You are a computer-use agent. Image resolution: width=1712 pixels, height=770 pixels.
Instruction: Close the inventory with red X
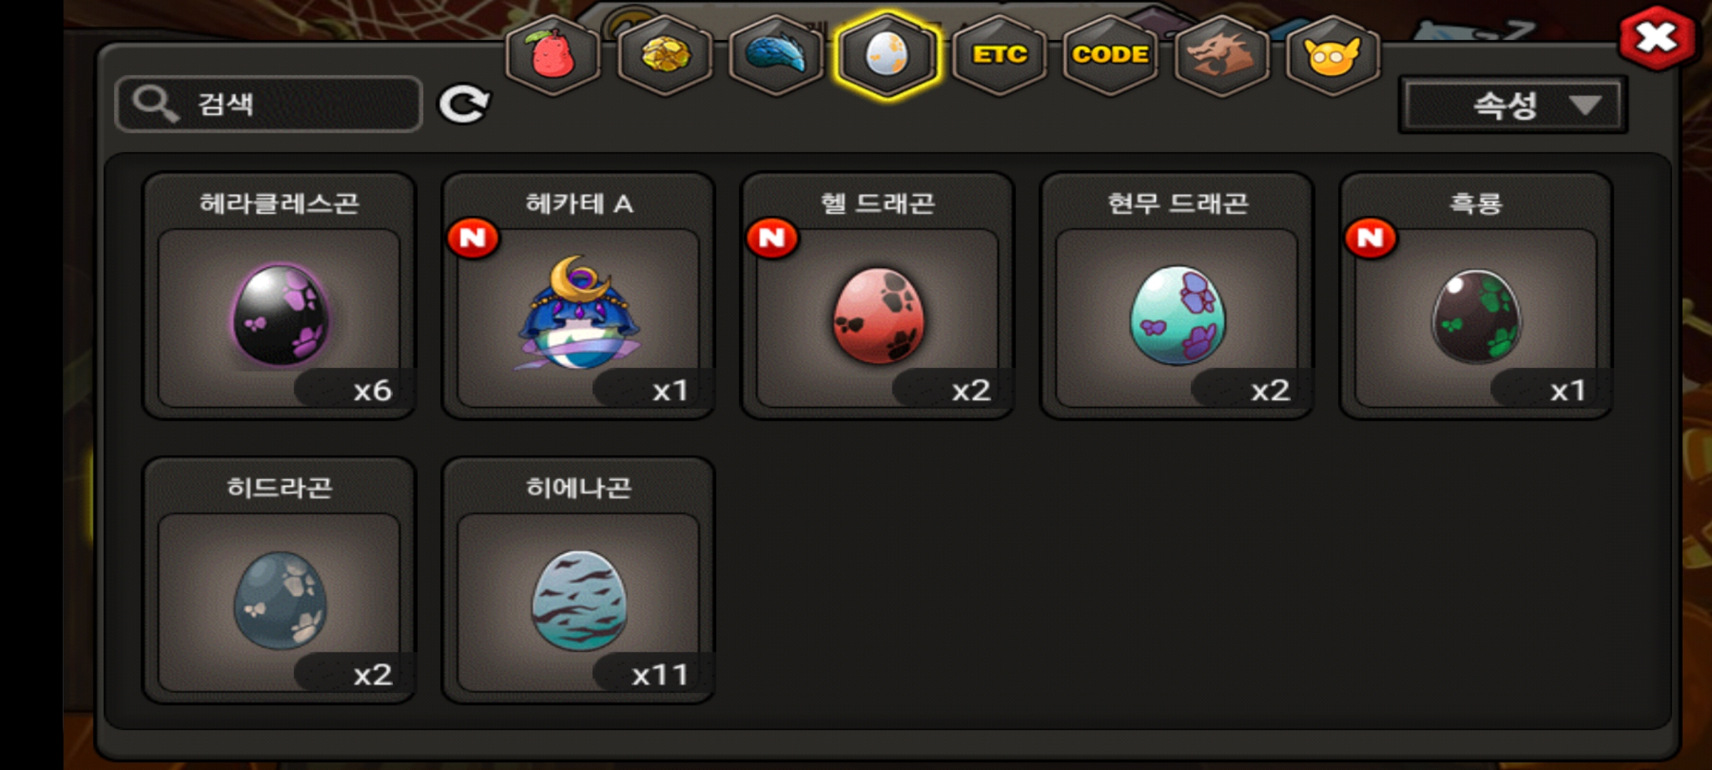tap(1656, 38)
